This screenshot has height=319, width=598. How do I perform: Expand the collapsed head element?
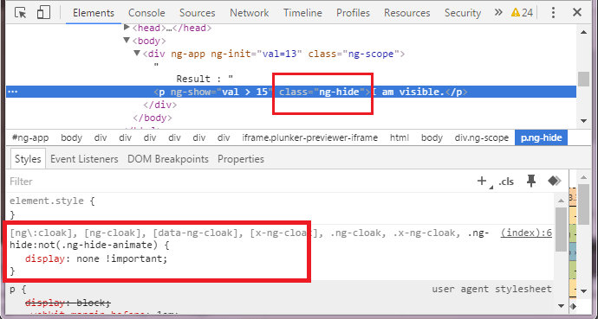127,28
